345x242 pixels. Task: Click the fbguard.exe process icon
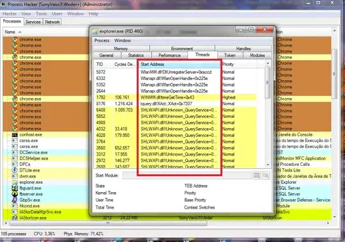pos(15,188)
